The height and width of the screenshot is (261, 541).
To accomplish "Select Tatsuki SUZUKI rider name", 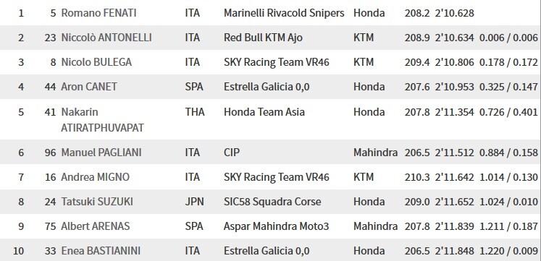I will [97, 202].
